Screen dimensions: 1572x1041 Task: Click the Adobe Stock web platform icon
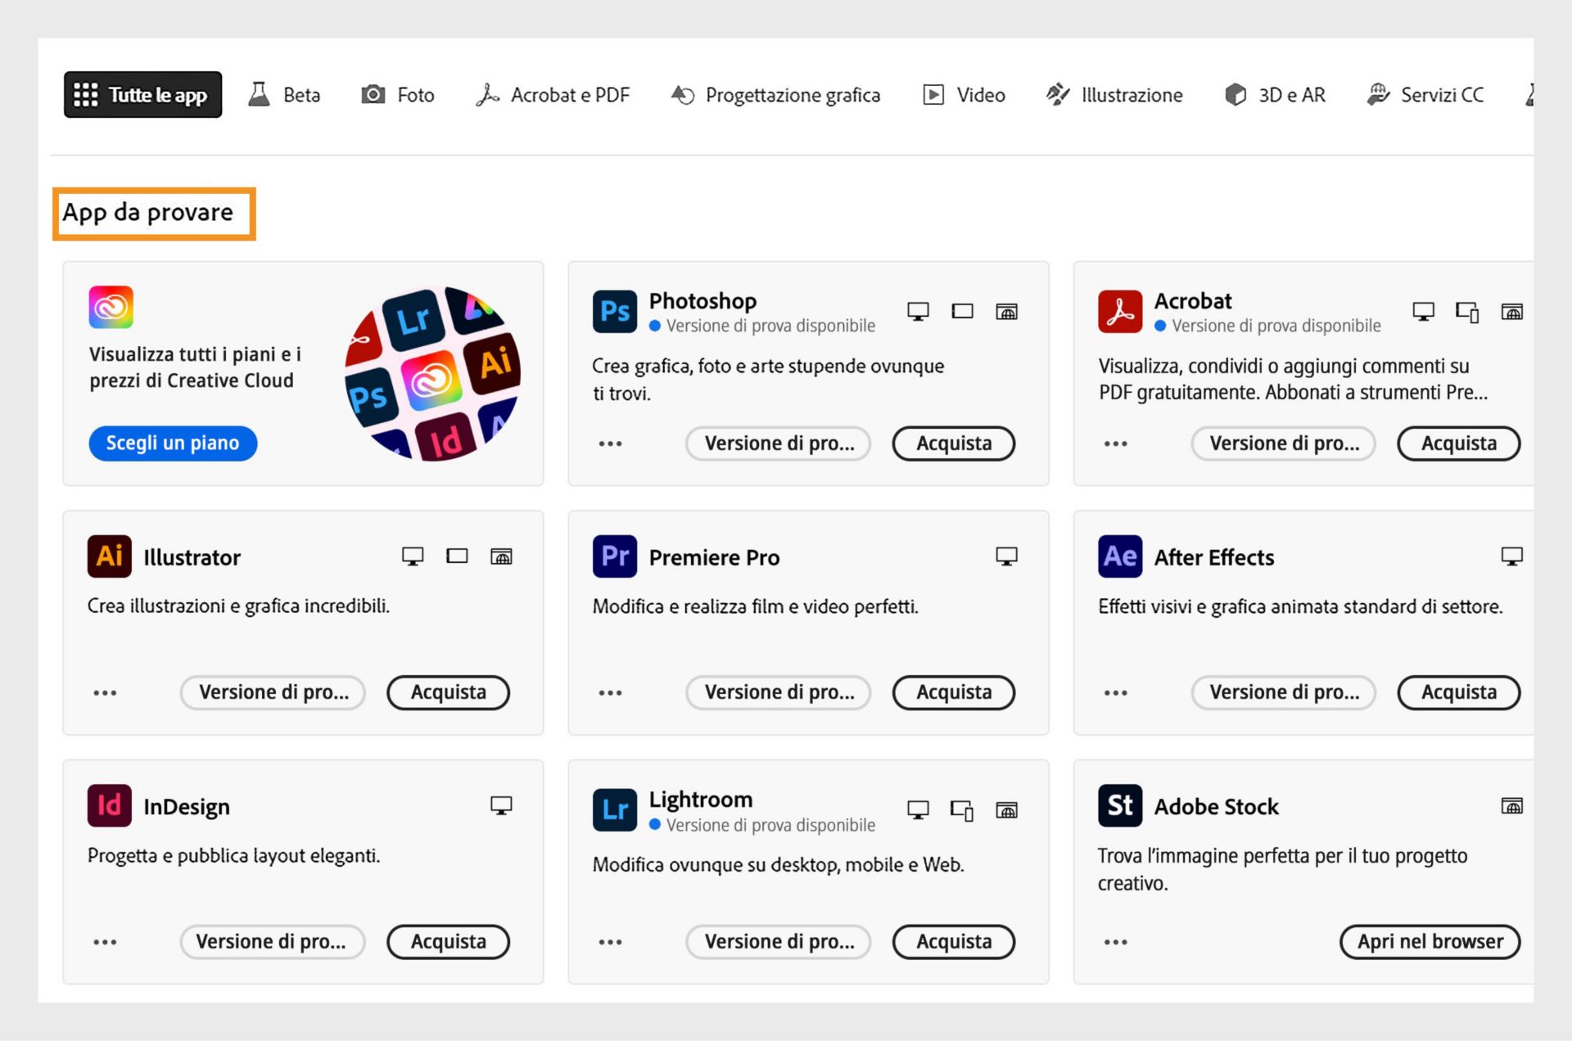1511,806
